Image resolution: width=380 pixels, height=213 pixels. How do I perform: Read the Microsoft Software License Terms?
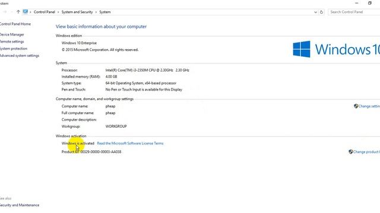130,143
